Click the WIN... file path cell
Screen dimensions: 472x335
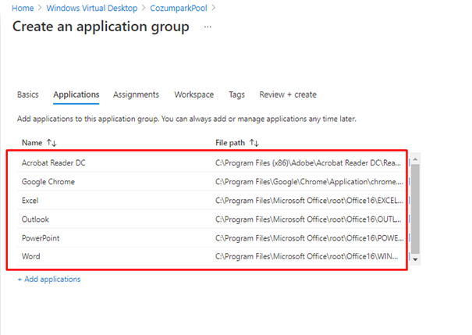[307, 256]
